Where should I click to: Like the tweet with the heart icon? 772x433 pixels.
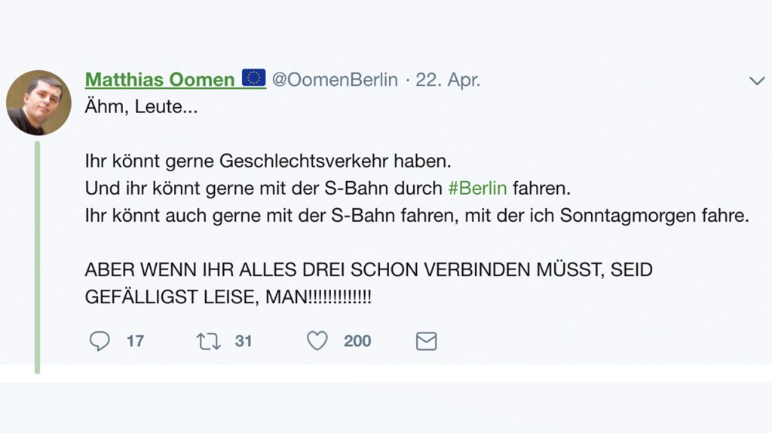coord(317,342)
